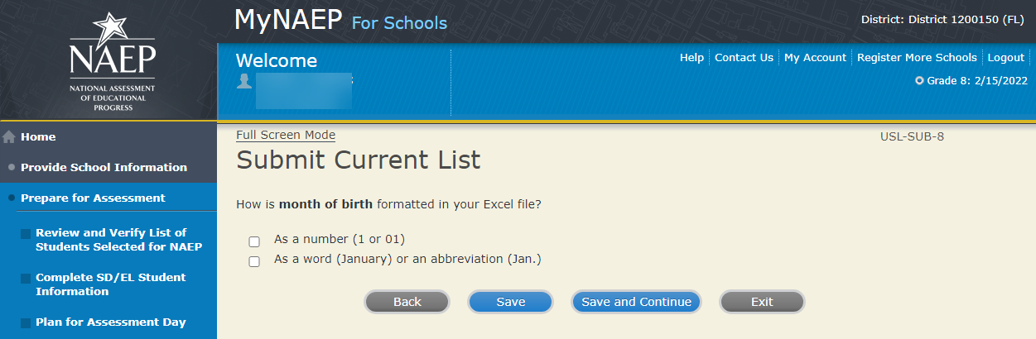
Task: Open the Home menu item
Action: 38,137
